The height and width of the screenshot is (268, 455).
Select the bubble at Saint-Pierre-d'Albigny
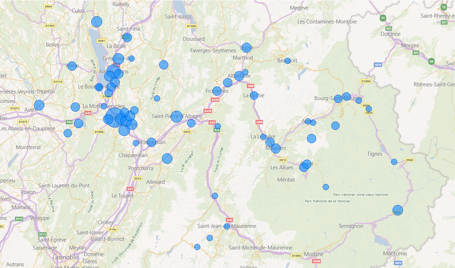pos(176,116)
